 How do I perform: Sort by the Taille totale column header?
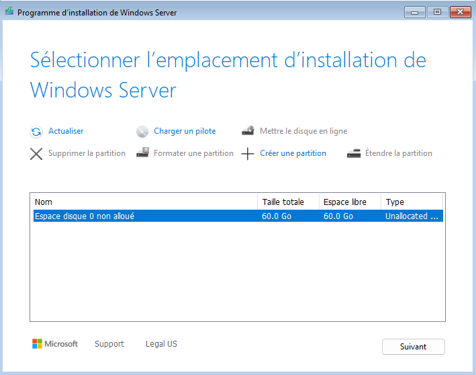[x=289, y=202]
